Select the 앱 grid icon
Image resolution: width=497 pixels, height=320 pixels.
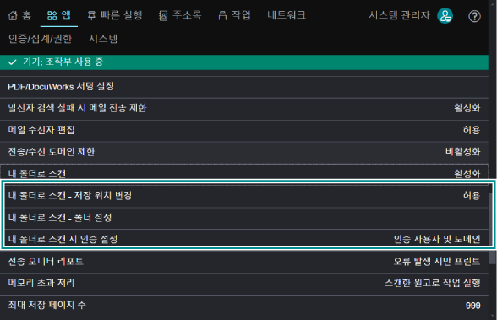tap(52, 15)
